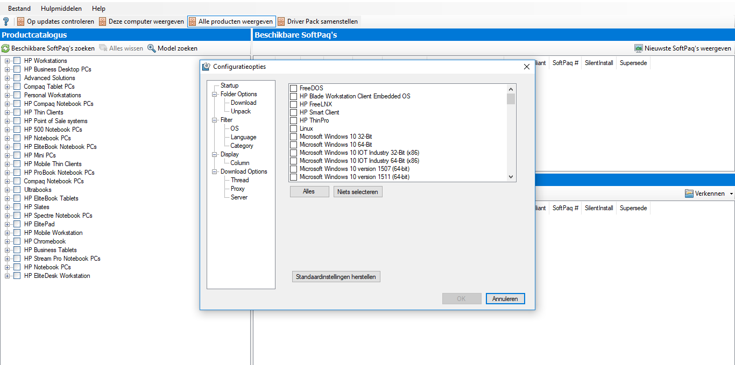
Task: Collapse Folder Options tree node
Action: (x=215, y=94)
